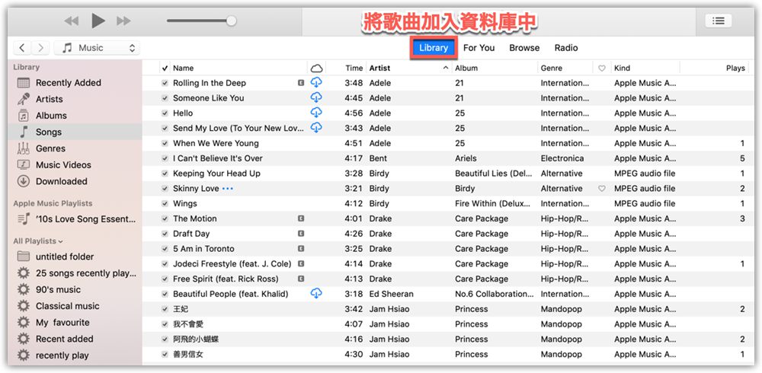Download Hello from iCloud
This screenshot has width=762, height=373.
point(316,112)
